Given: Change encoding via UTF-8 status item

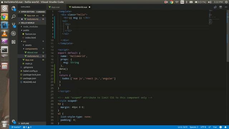Looking at the screenshot, I should pyautogui.click(x=203, y=127).
